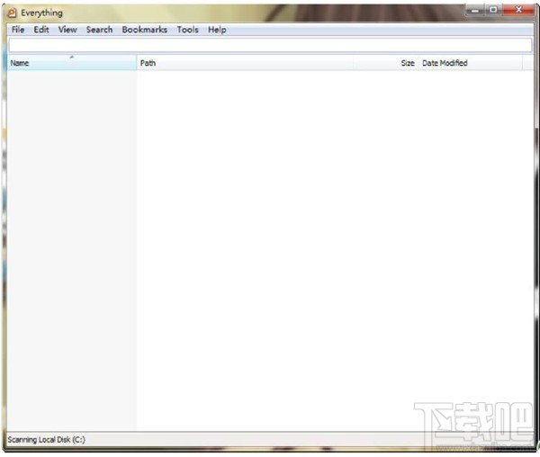Sort results by Path column header

245,63
